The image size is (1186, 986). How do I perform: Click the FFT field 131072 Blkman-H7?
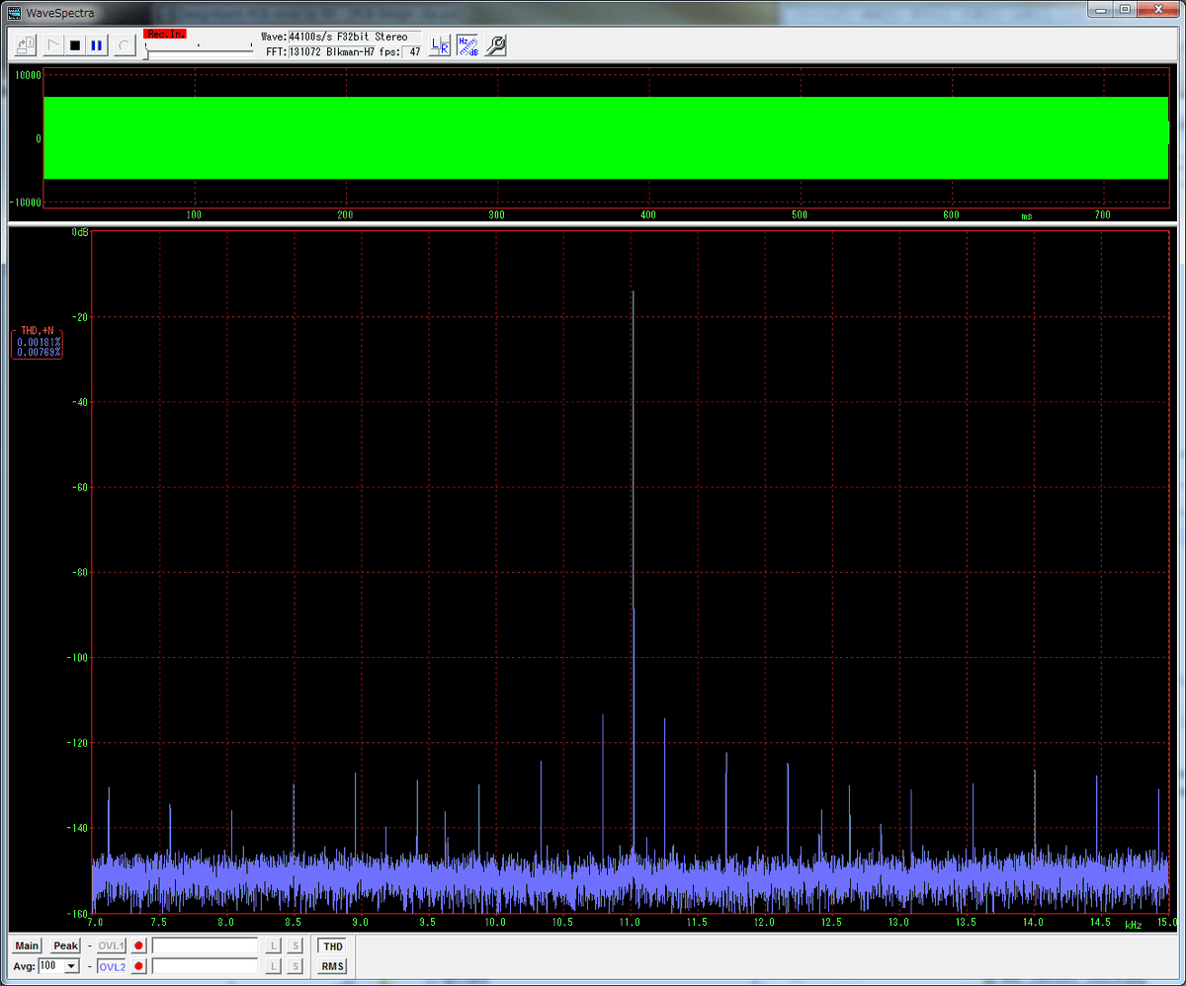point(333,51)
